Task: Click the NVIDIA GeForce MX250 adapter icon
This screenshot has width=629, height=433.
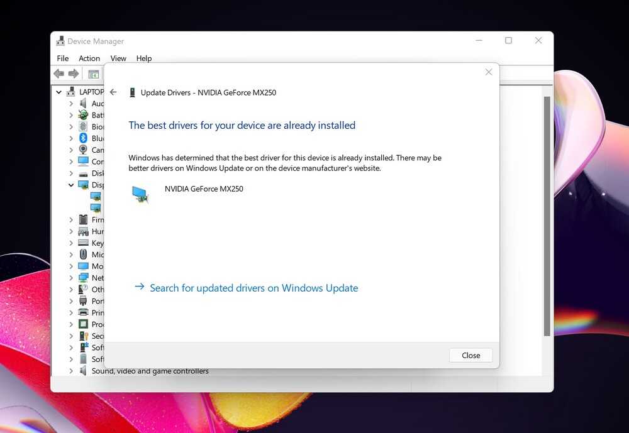Action: point(140,194)
